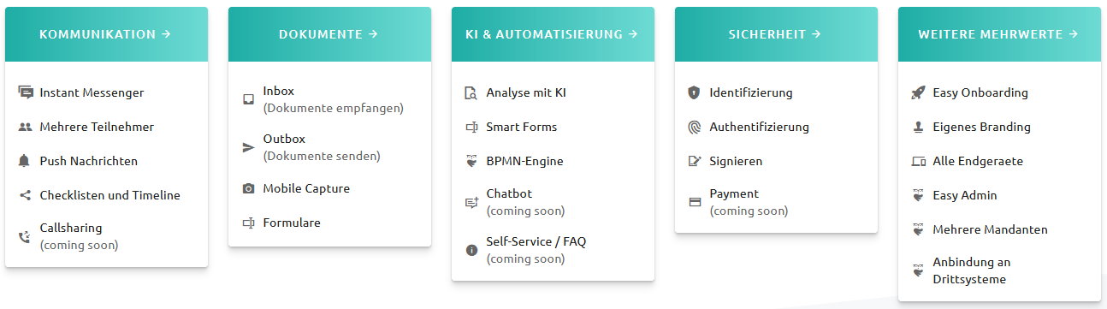Click the Easy Admin text

(x=965, y=195)
